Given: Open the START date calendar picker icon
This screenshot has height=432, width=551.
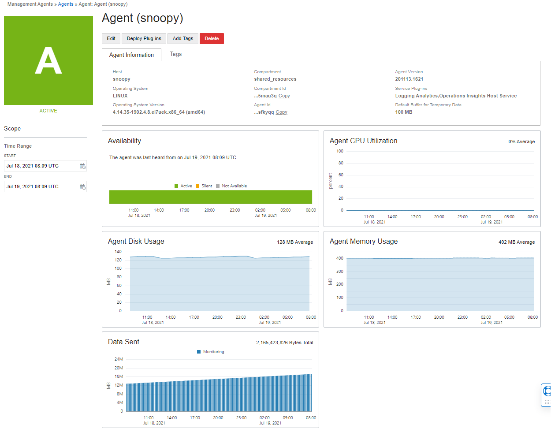Looking at the screenshot, I should point(82,166).
